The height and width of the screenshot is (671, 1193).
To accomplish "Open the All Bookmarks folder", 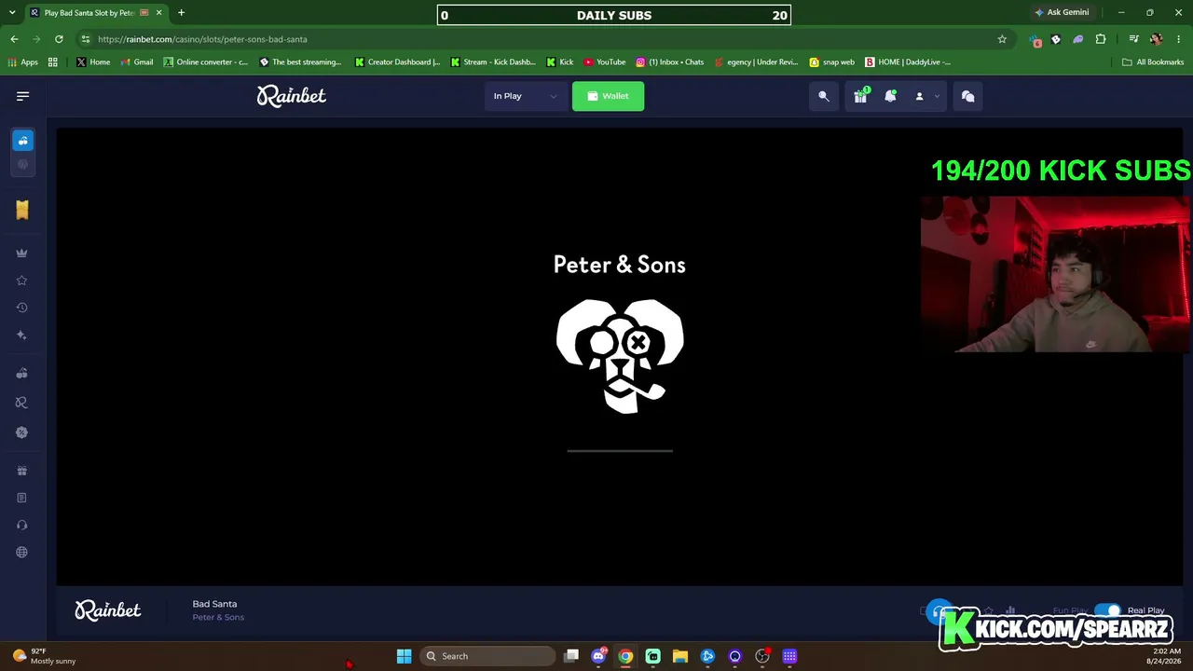I will point(1152,62).
